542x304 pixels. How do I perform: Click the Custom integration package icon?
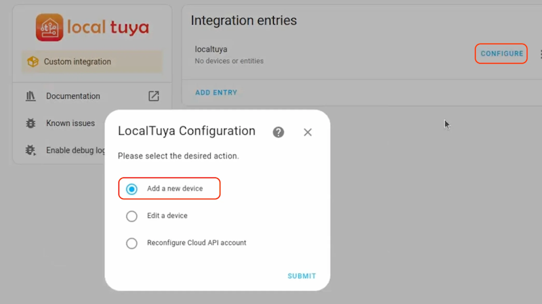tap(33, 62)
